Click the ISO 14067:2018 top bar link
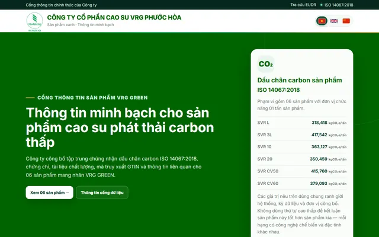This screenshot has width=379, height=237. coord(337,5)
